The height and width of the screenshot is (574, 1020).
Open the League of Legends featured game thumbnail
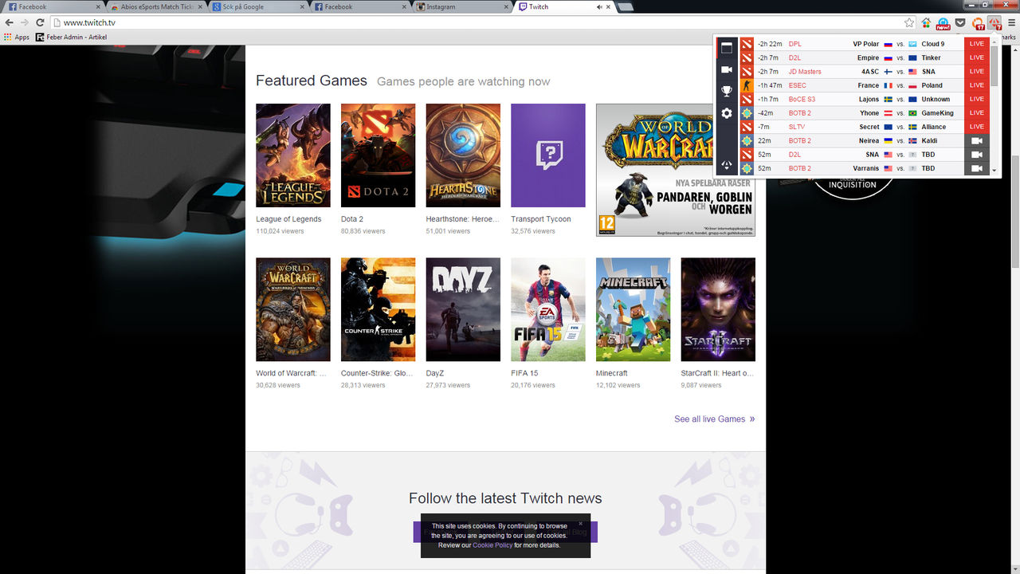(x=292, y=155)
